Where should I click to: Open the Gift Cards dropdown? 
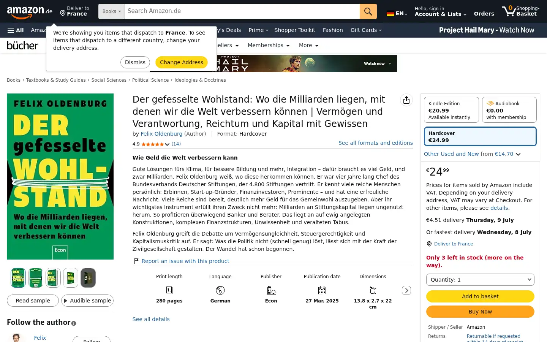pos(366,30)
